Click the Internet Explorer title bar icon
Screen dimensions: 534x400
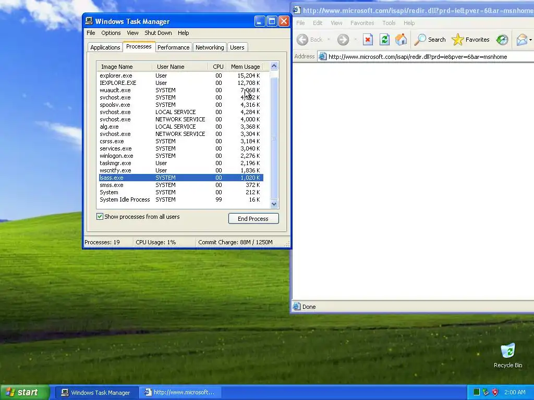[x=296, y=10]
